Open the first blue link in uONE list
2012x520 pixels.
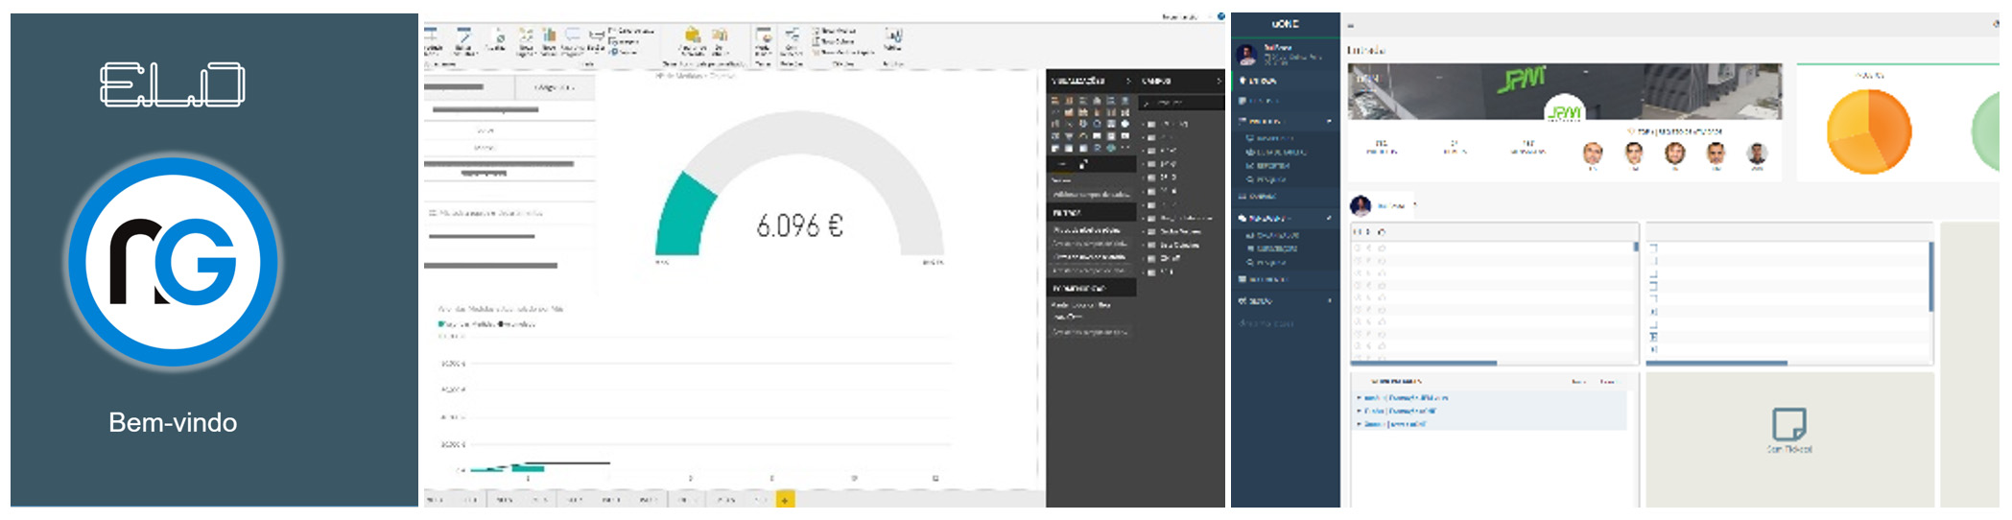[x=1406, y=397]
